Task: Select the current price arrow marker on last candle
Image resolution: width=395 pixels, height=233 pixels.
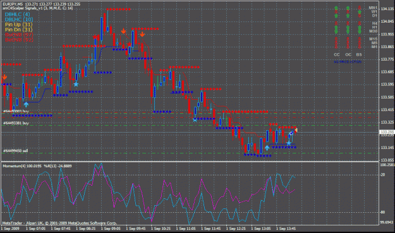Action: pyautogui.click(x=296, y=130)
